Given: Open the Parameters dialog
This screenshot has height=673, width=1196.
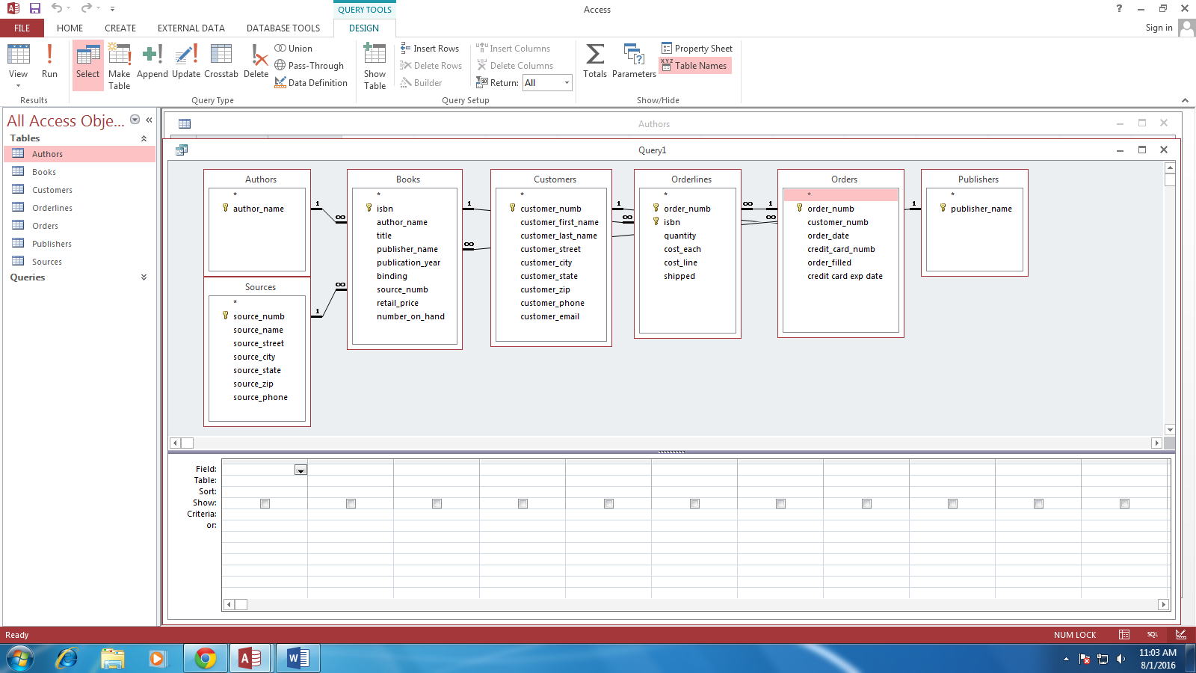Looking at the screenshot, I should click(634, 61).
